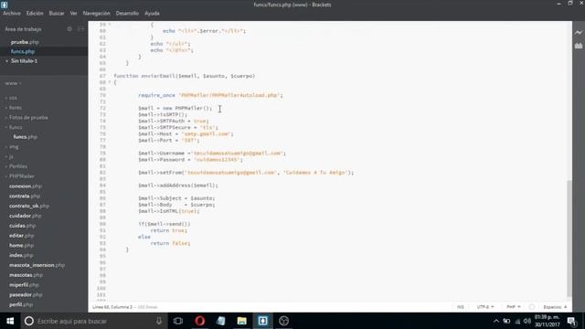Screen dimensions: 585x329
Task: Collapse the funcs folder
Action: (16, 127)
